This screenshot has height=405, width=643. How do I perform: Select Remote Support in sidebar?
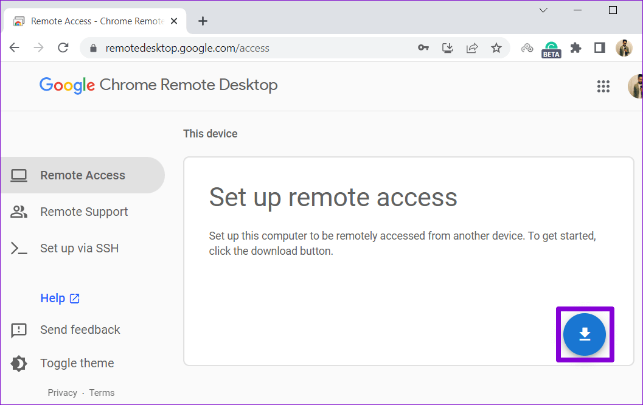(83, 212)
